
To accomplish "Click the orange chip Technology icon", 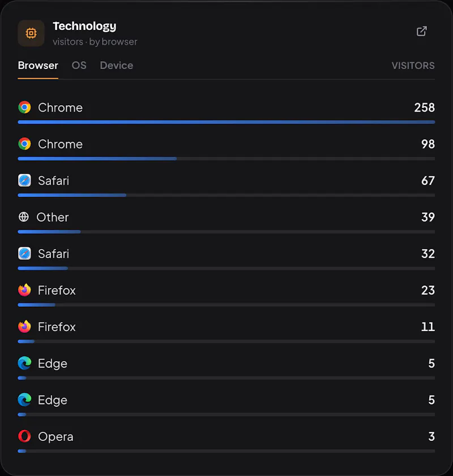I will point(31,33).
